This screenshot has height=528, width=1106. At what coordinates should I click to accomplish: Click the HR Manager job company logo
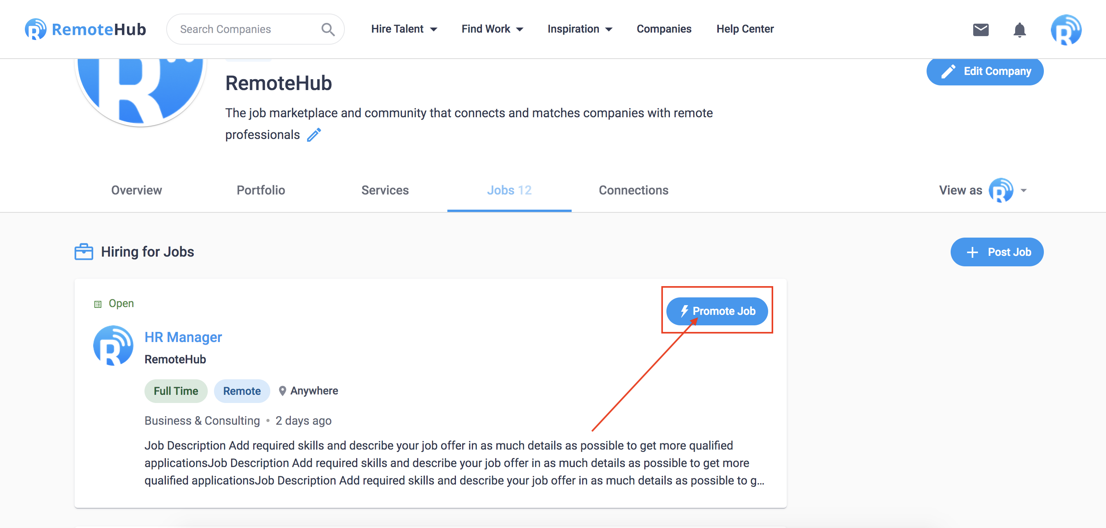(x=113, y=346)
